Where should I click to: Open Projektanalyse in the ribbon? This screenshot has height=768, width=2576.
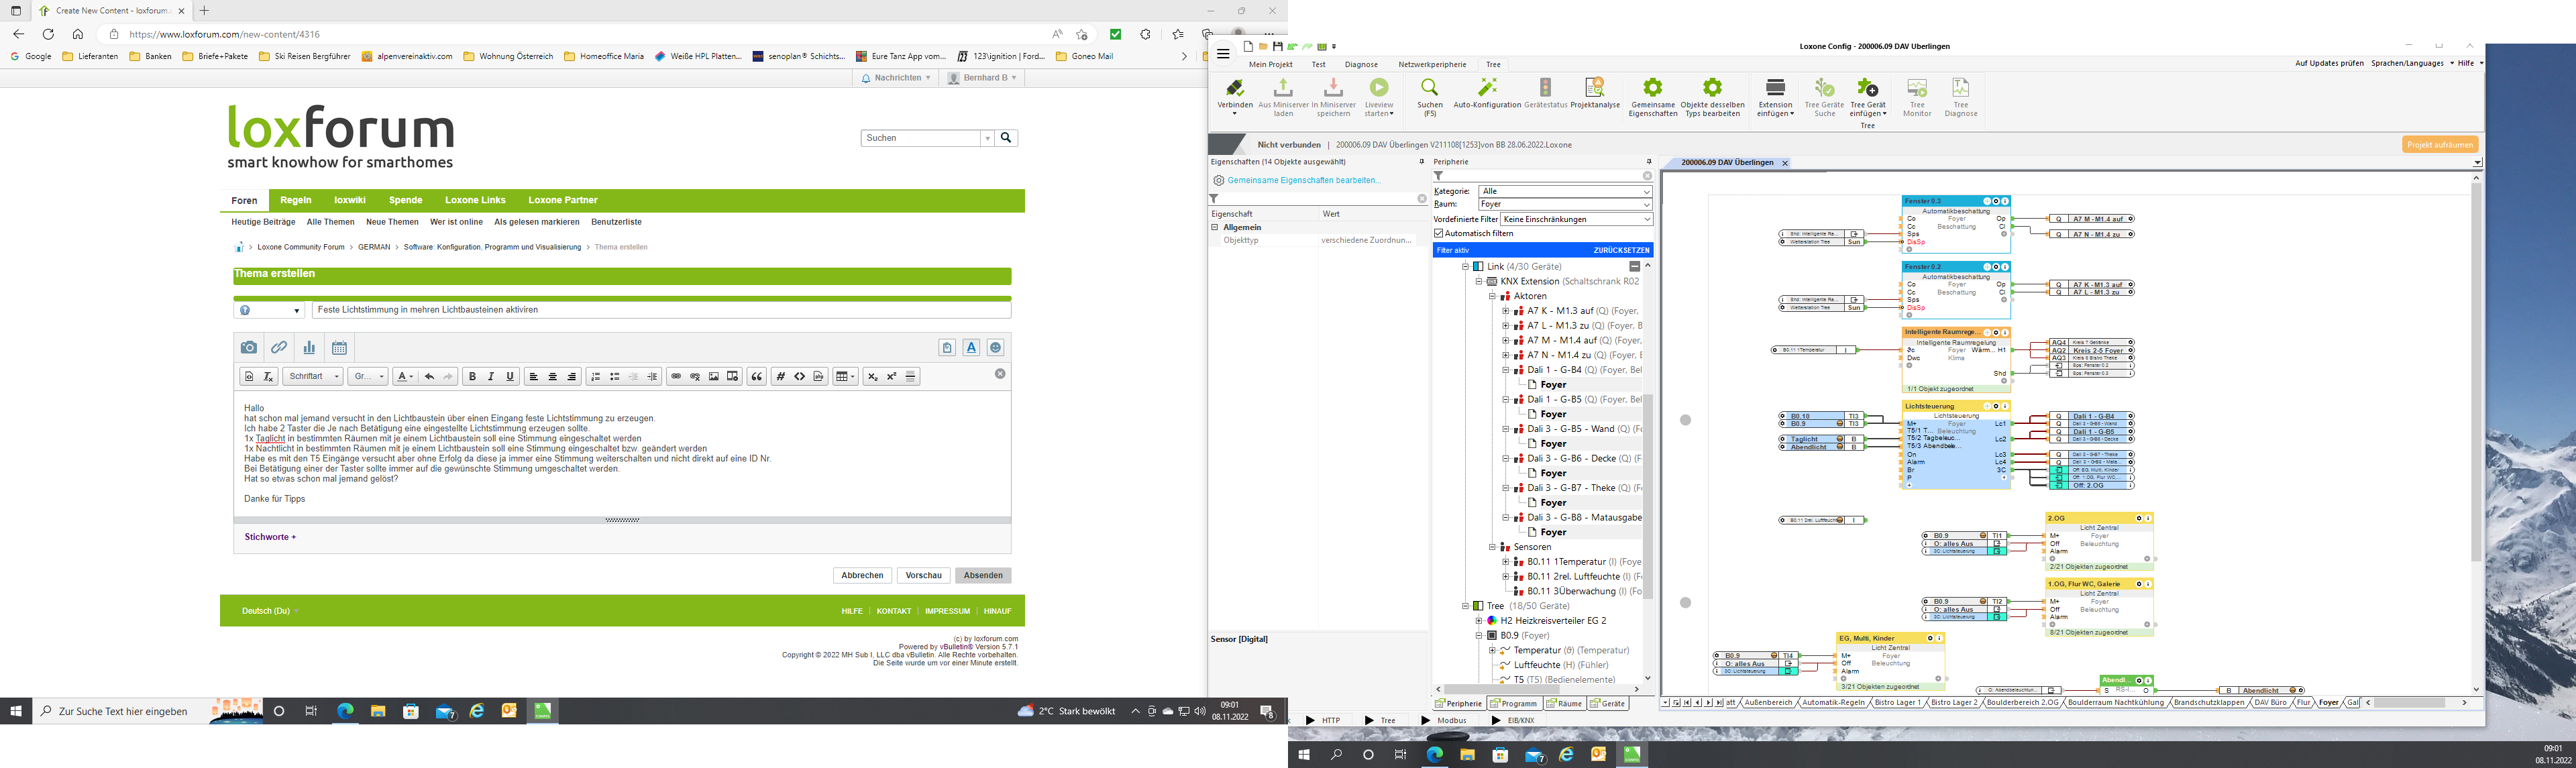[1594, 88]
